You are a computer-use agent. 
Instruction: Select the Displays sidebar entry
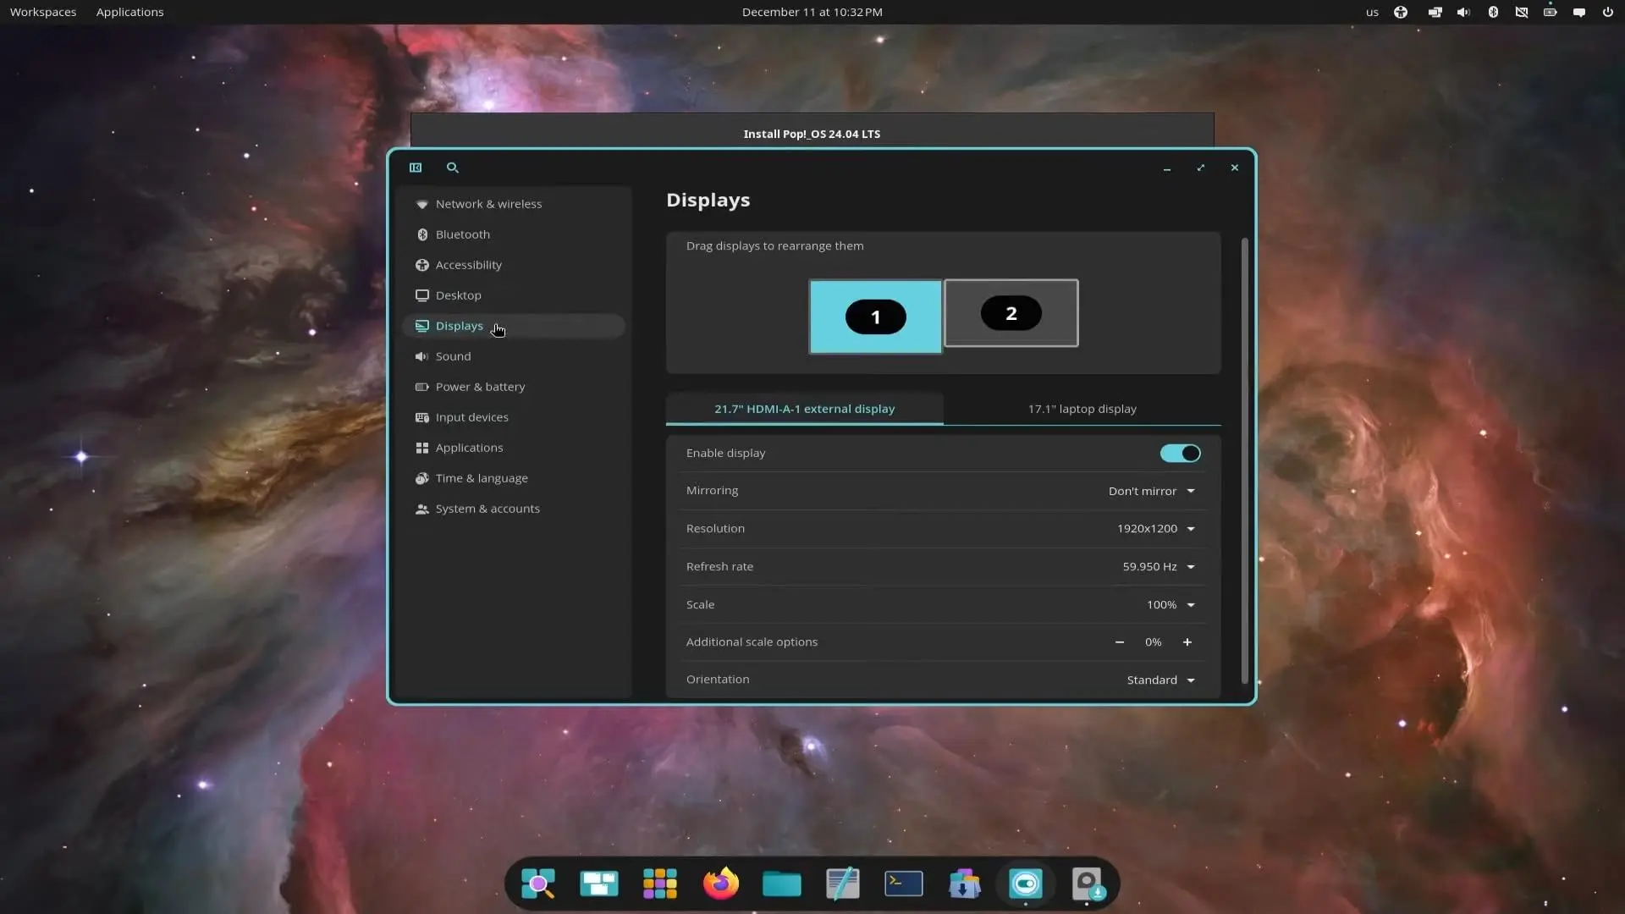tap(514, 326)
